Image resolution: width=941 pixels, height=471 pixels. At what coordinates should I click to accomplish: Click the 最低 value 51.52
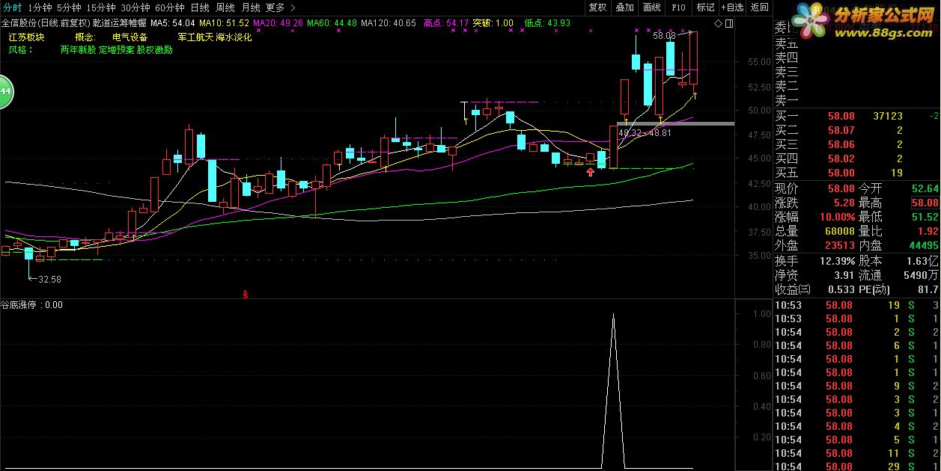925,217
